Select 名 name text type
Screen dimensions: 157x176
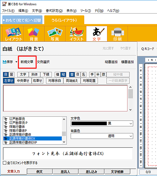83,74
